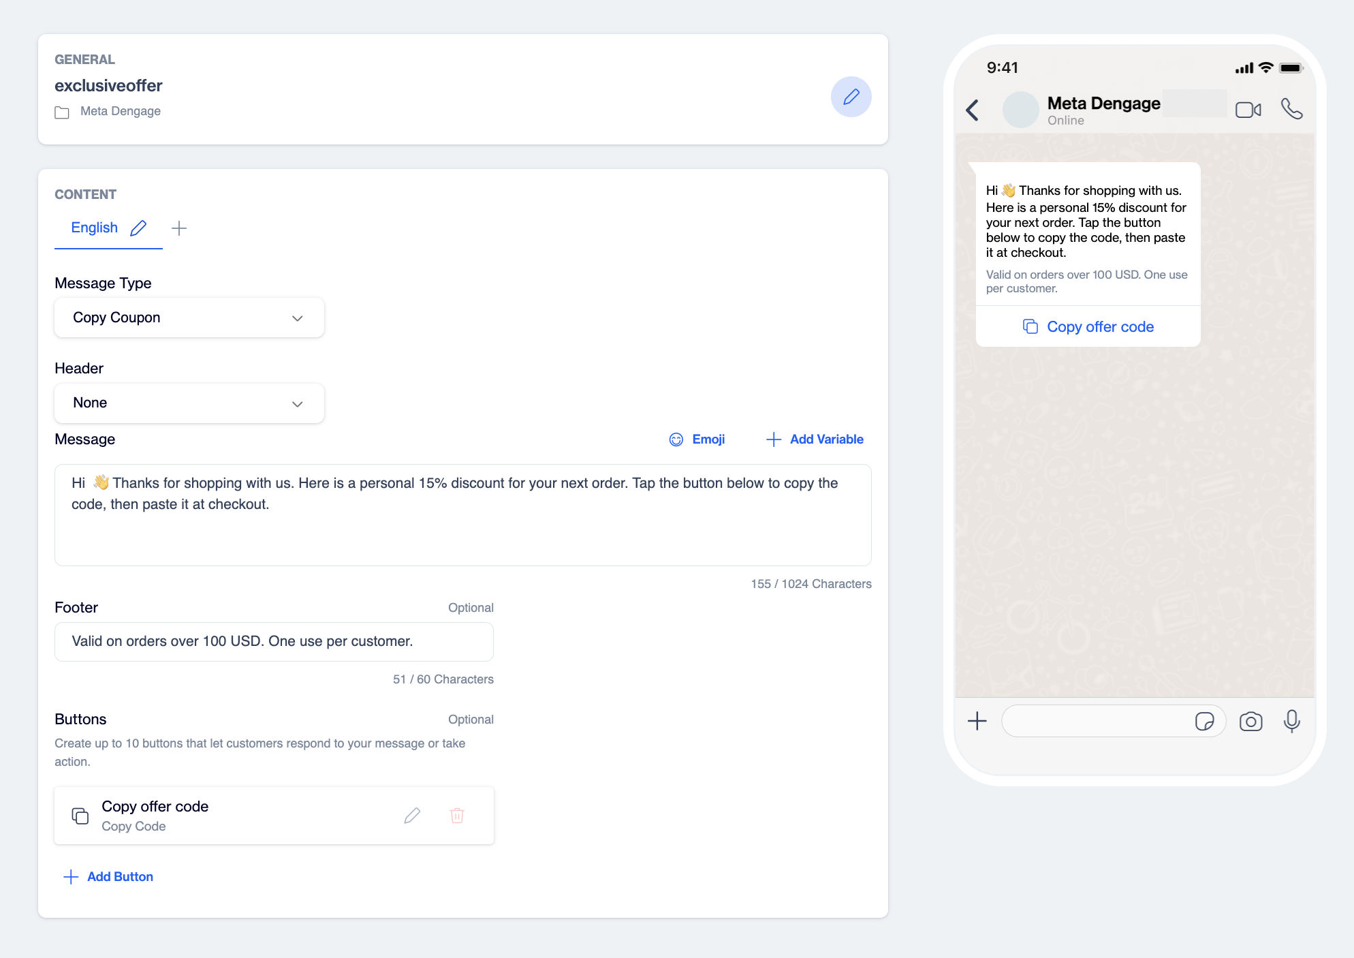Tap microphone icon in phone preview
Screen dimensions: 1354x958
(1292, 721)
